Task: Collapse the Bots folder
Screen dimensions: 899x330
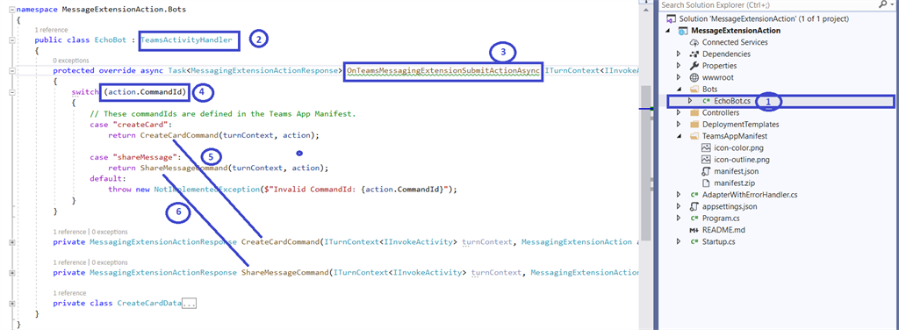Action: click(x=680, y=90)
